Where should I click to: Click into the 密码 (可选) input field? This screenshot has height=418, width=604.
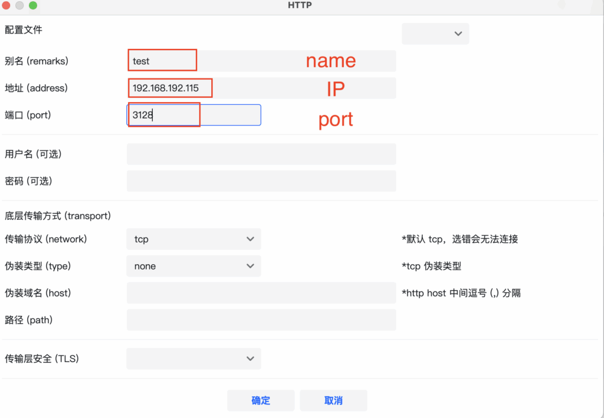[x=261, y=182]
